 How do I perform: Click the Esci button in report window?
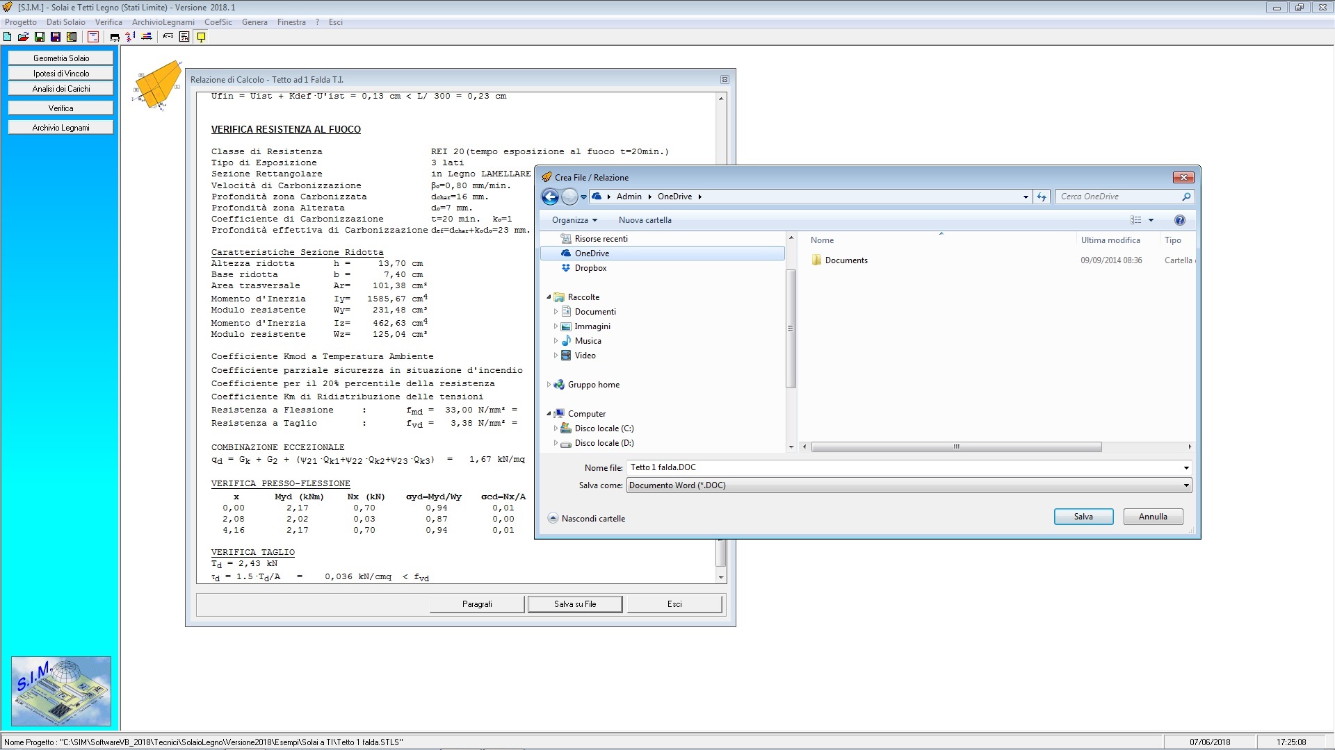674,604
